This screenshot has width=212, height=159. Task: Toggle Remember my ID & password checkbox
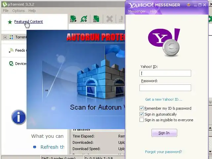pyautogui.click(x=141, y=108)
